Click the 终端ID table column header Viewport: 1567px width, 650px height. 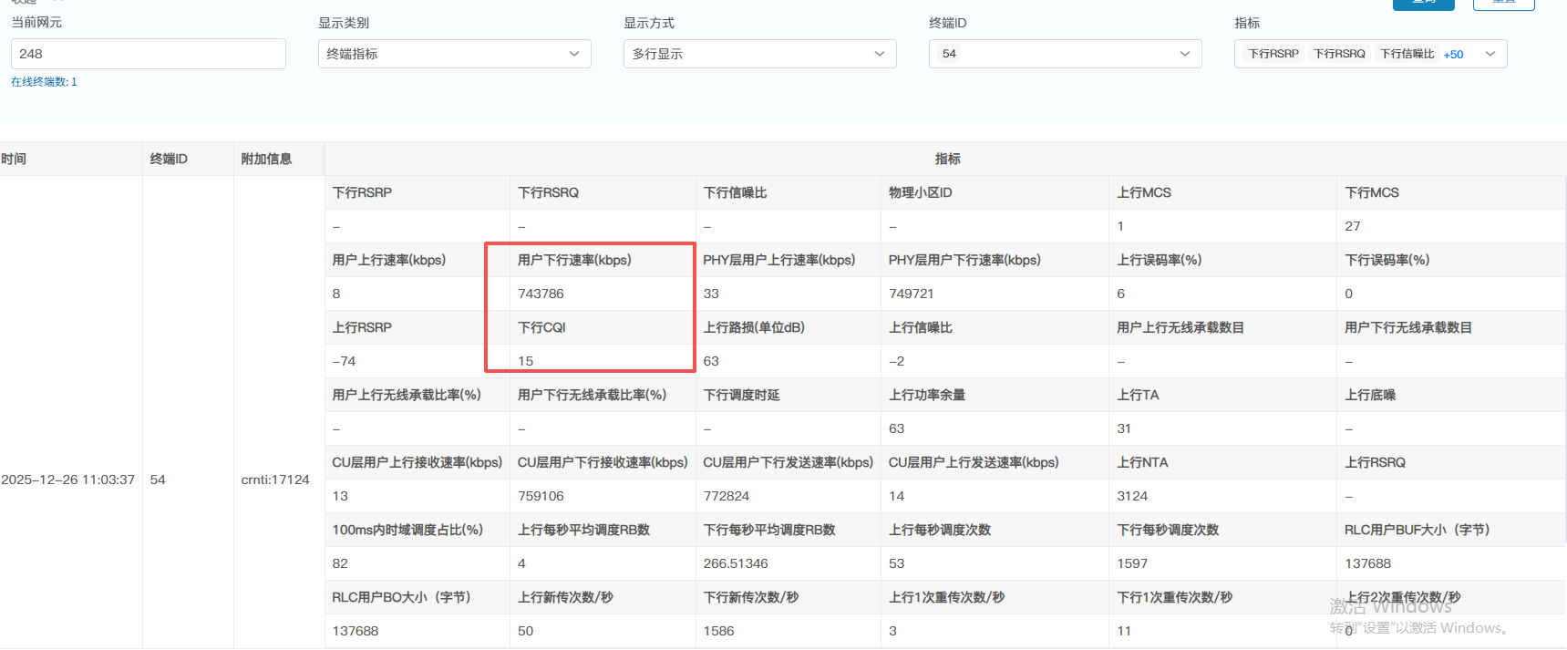tap(169, 159)
